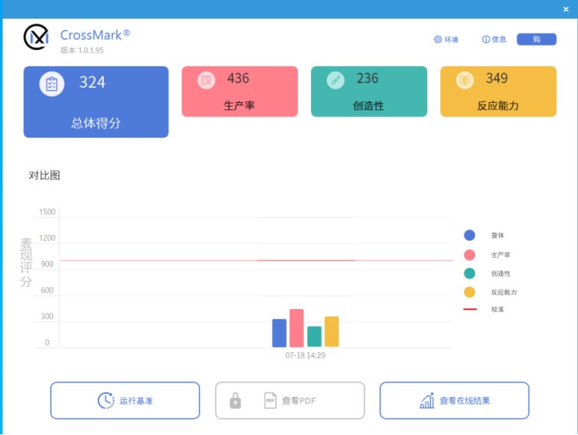Viewport: 578px width, 435px height.
Task: Click the responsiveness card icon
Action: pos(465,80)
